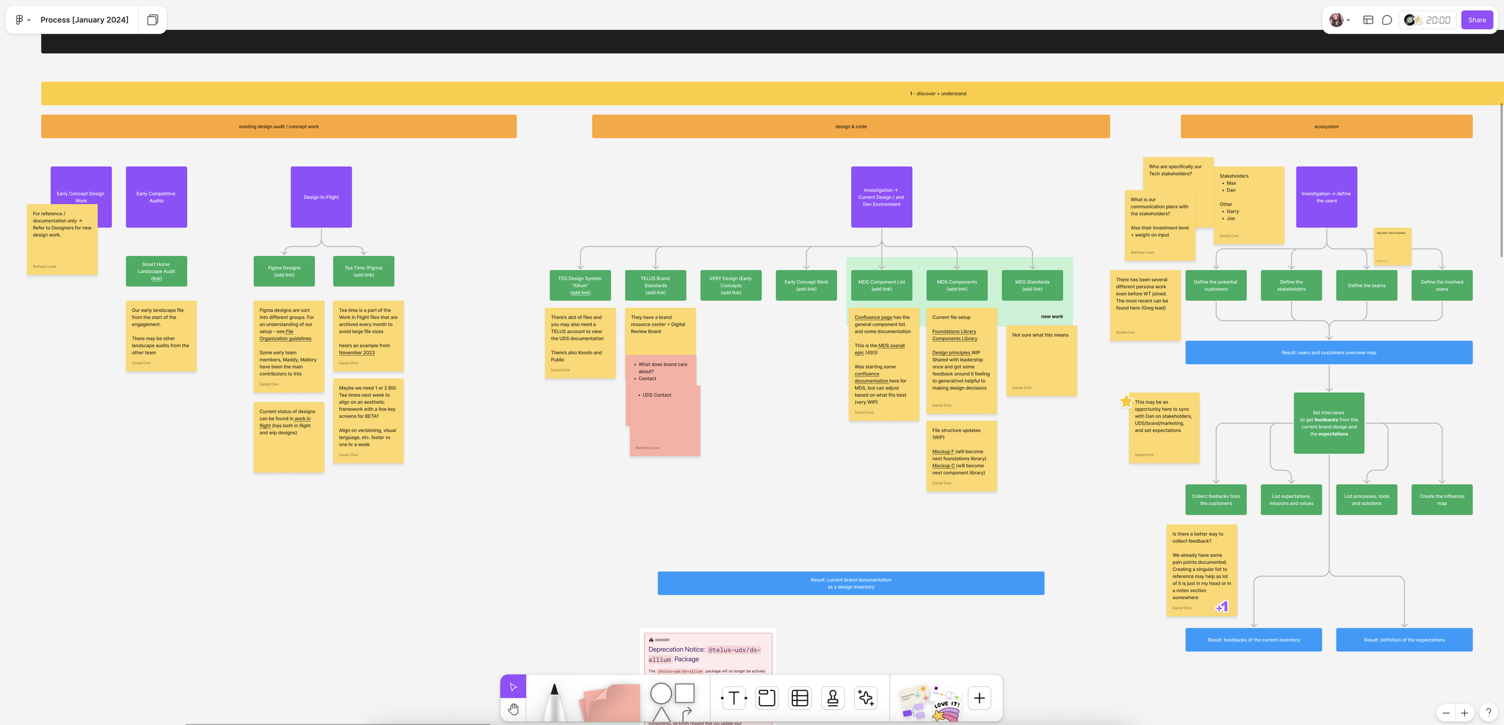The height and width of the screenshot is (725, 1504).
Task: Pick the pink sticky note tool
Action: click(x=610, y=702)
